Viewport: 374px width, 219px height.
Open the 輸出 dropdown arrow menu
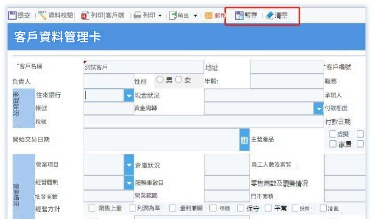coord(195,16)
